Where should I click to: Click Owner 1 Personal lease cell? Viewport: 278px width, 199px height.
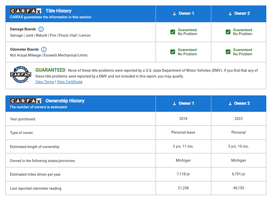pyautogui.click(x=183, y=132)
